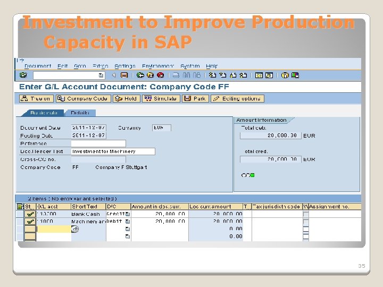This screenshot has height=287, width=383.
Task: Open the Extras menu
Action: [x=101, y=66]
